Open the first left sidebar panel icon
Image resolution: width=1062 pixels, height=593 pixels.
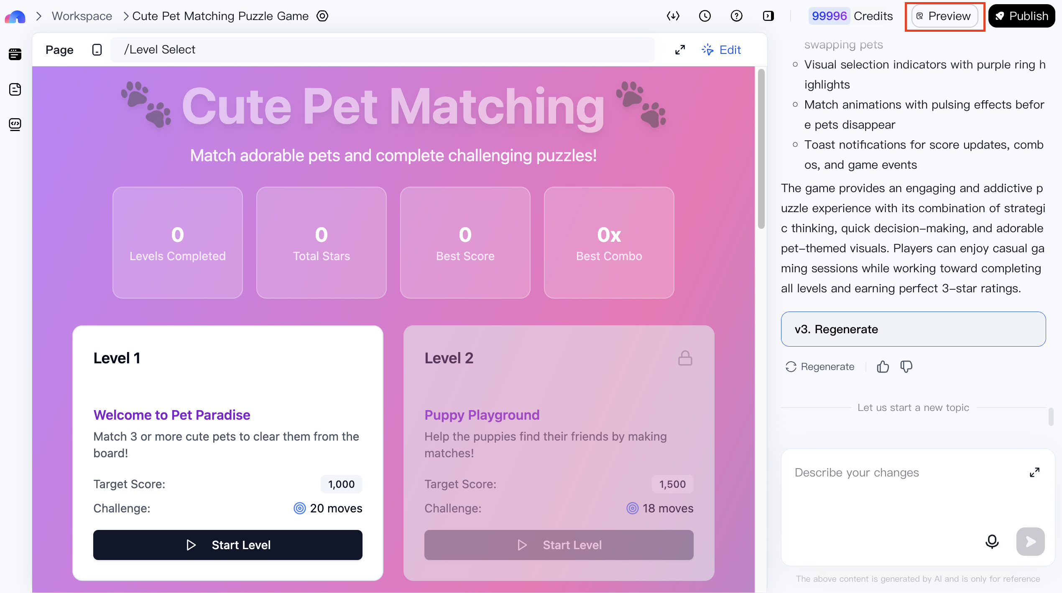[x=15, y=54]
